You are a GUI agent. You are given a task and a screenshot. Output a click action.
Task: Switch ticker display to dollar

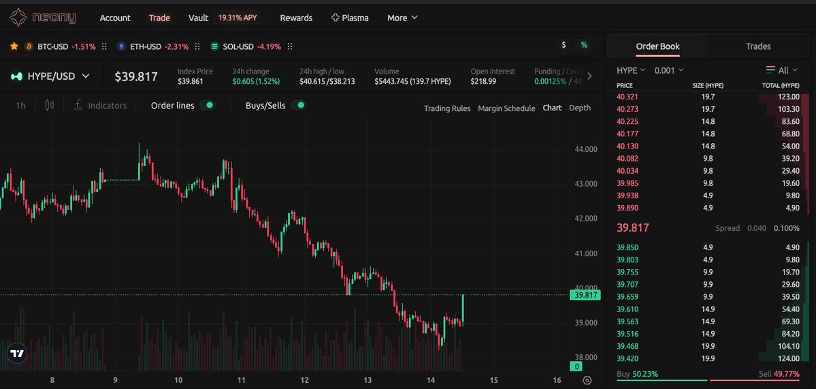coord(564,46)
